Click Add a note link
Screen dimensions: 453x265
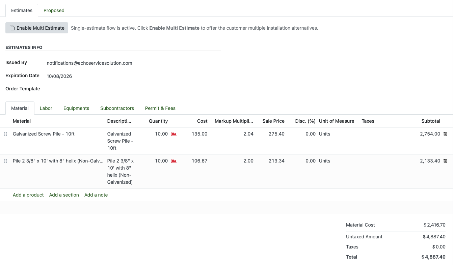point(96,195)
